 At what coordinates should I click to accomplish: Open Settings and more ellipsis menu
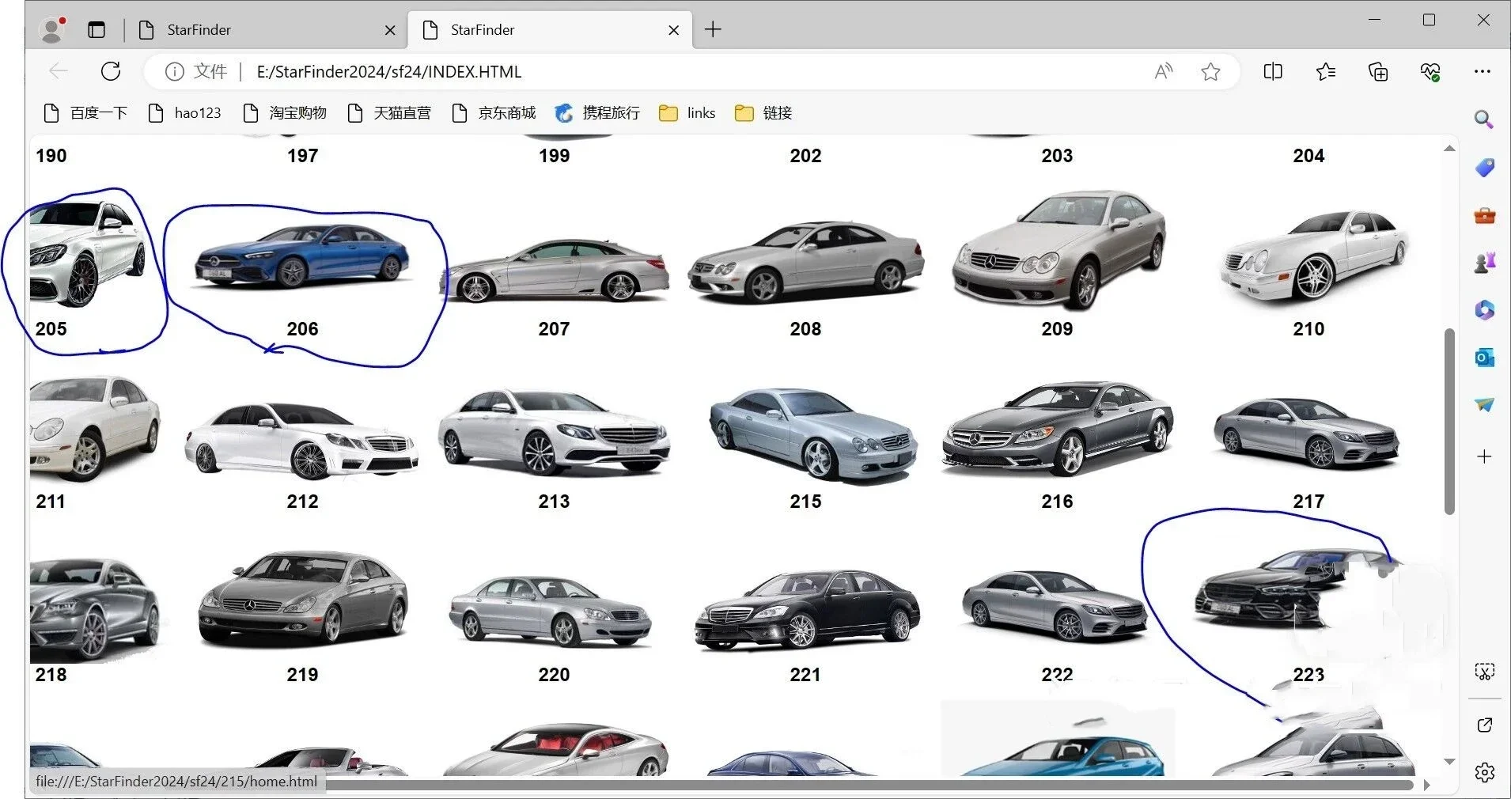click(1483, 71)
